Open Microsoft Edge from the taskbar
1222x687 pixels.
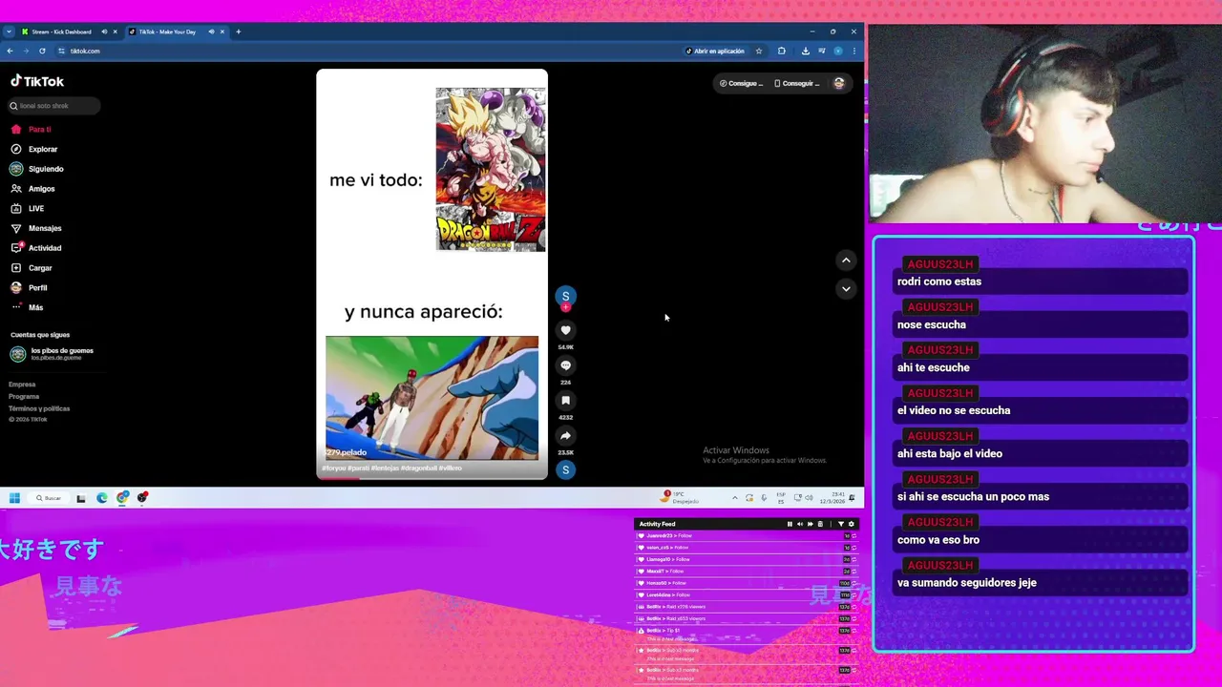point(102,498)
